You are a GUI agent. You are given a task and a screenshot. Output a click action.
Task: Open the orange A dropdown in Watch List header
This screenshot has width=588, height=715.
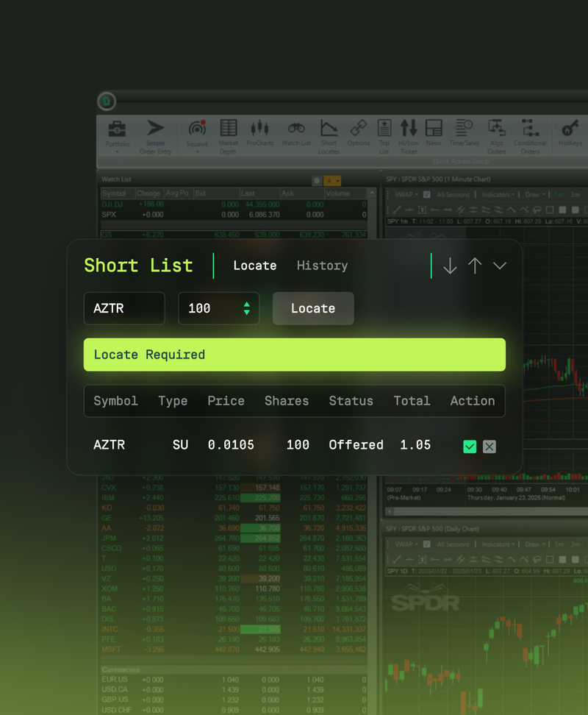[332, 181]
